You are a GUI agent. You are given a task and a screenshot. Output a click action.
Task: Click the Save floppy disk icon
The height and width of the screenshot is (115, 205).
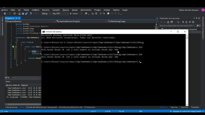coord(23,13)
